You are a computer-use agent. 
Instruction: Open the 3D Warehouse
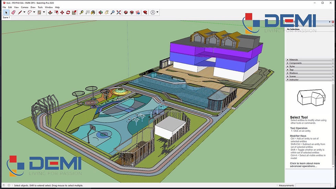pyautogui.click(x=126, y=12)
